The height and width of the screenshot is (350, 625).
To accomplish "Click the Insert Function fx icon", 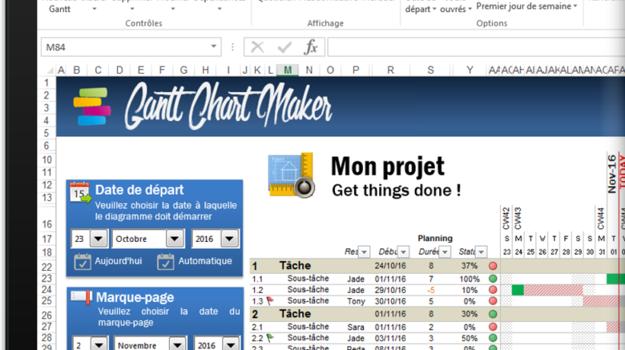I will [x=311, y=47].
